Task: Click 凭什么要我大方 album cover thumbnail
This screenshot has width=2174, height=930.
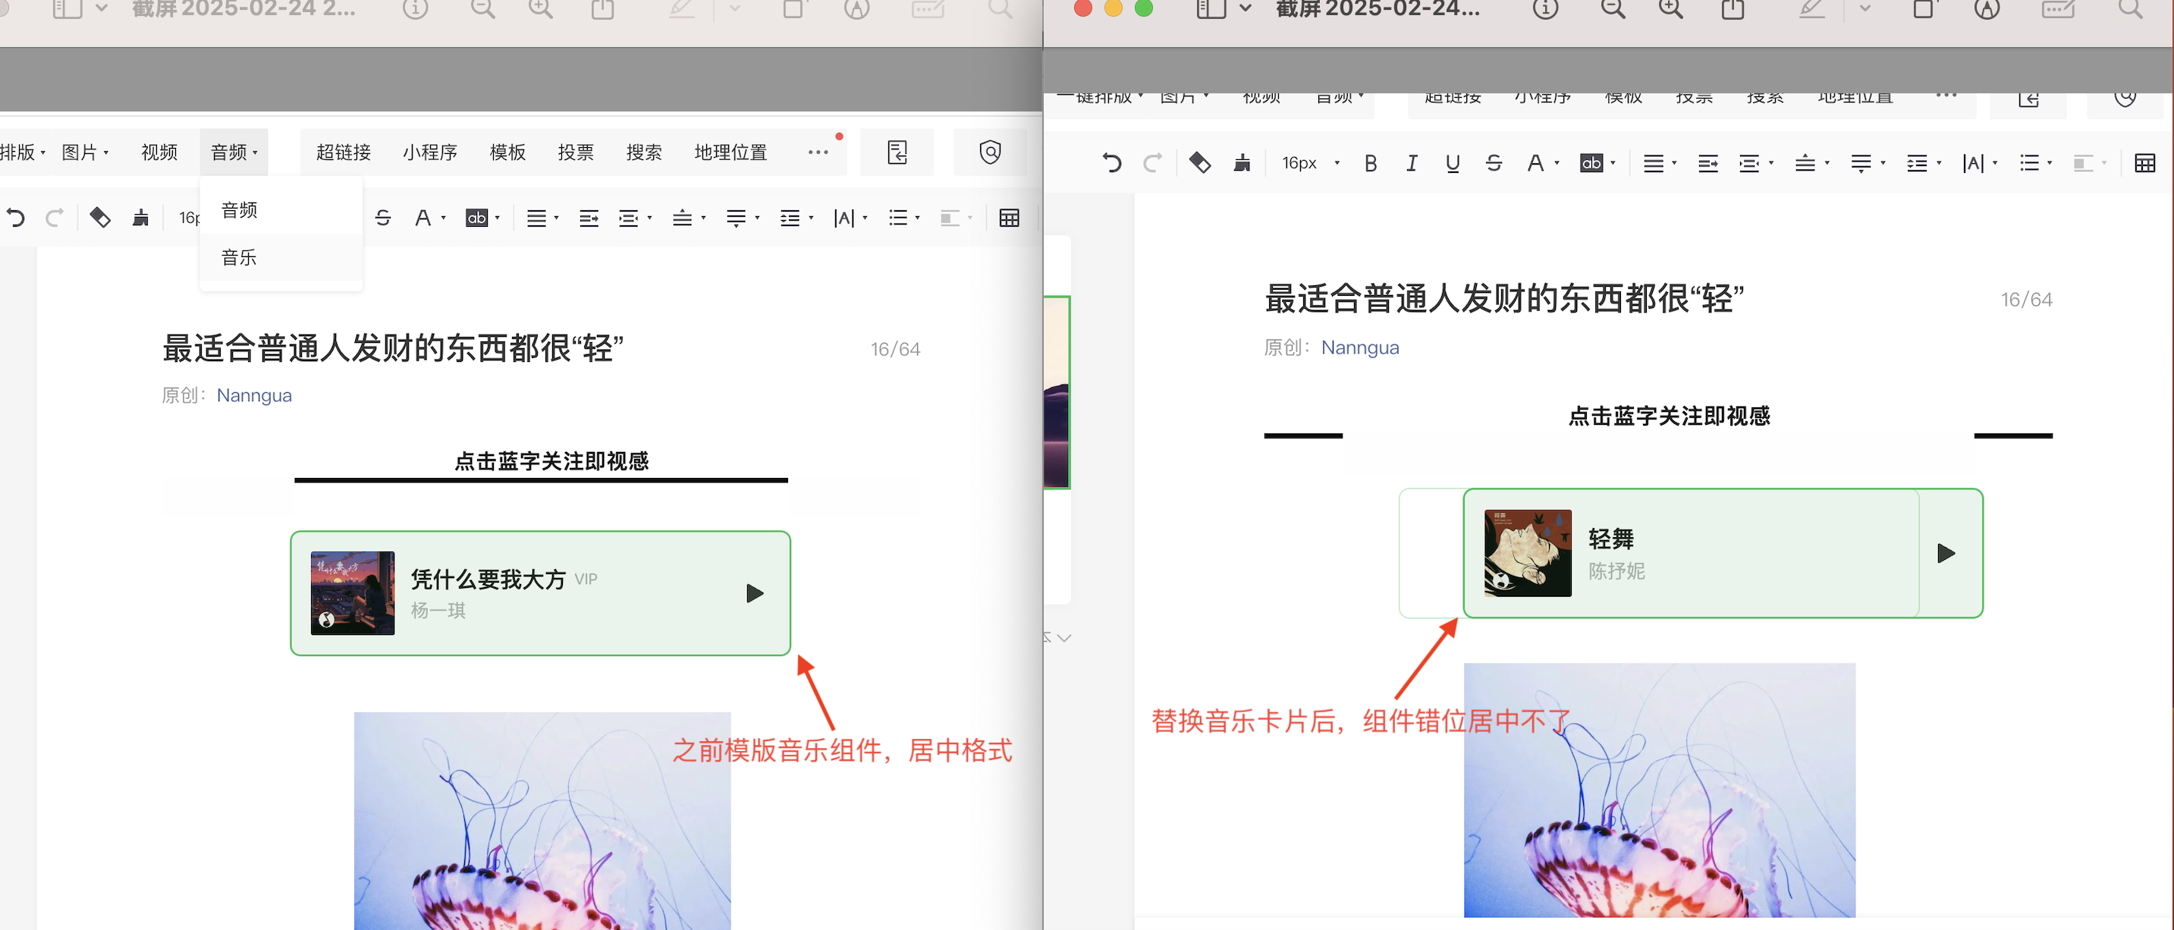Action: click(353, 593)
